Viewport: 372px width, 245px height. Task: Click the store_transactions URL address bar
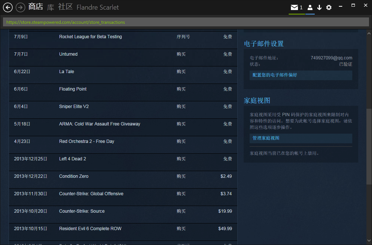[186, 22]
